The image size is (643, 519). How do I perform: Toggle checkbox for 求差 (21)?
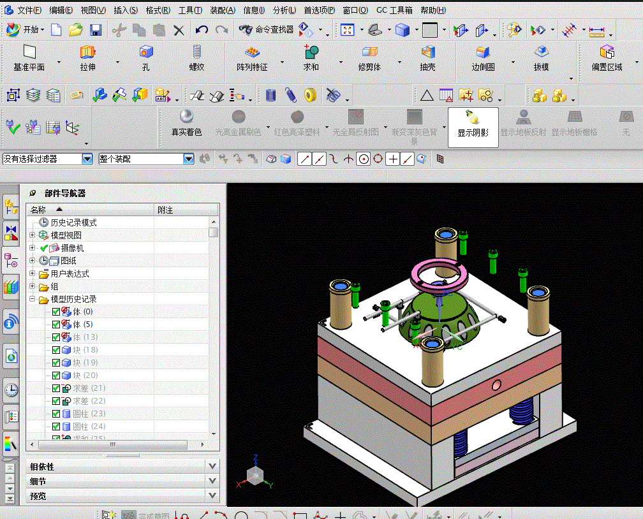point(56,388)
